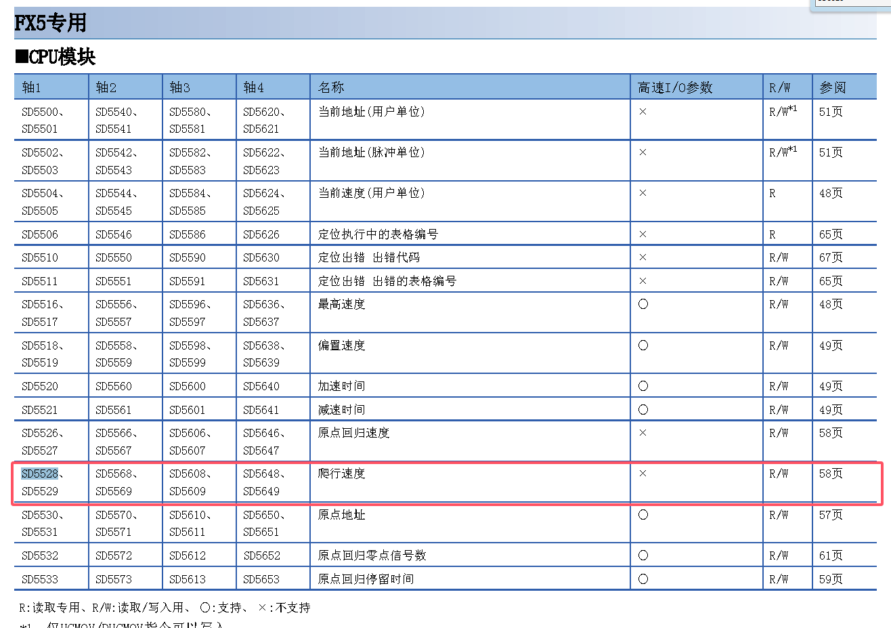Click the 定位执行中的表格编号 name cell

pos(378,234)
